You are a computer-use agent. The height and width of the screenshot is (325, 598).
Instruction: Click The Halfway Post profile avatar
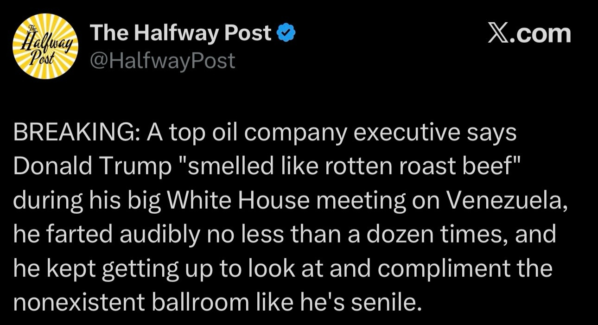pyautogui.click(x=45, y=46)
